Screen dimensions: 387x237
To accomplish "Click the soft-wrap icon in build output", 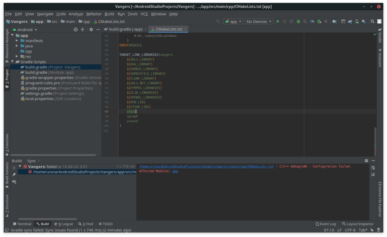I will point(373,168).
